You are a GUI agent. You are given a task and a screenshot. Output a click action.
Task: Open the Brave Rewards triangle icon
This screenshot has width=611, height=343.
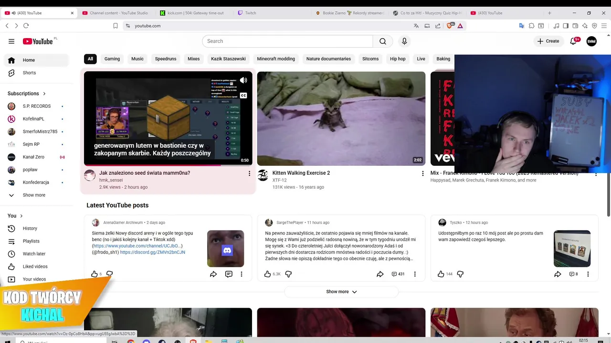pyautogui.click(x=460, y=26)
